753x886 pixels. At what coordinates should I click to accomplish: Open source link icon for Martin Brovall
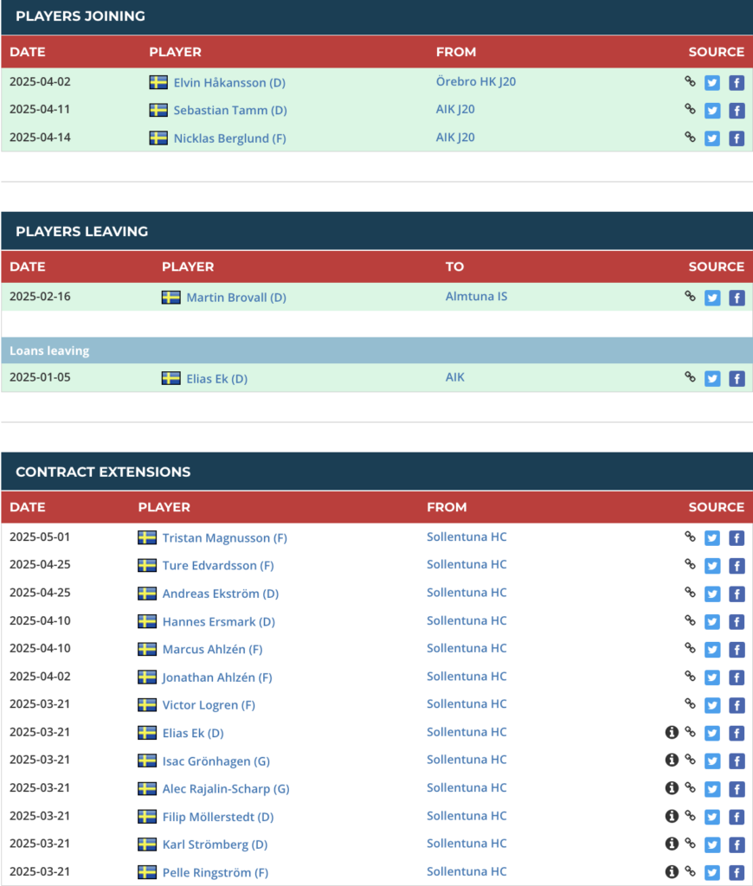point(690,296)
